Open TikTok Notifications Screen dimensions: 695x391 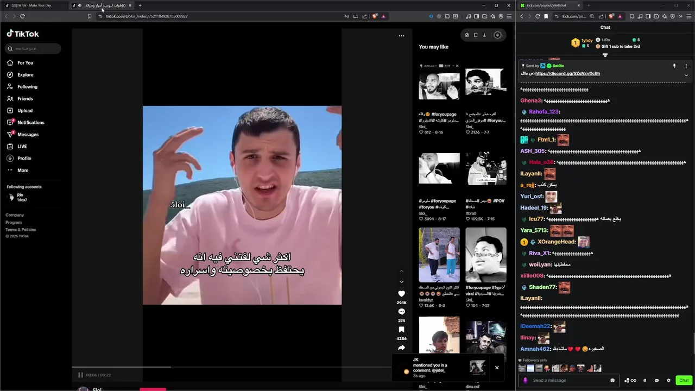coord(26,123)
